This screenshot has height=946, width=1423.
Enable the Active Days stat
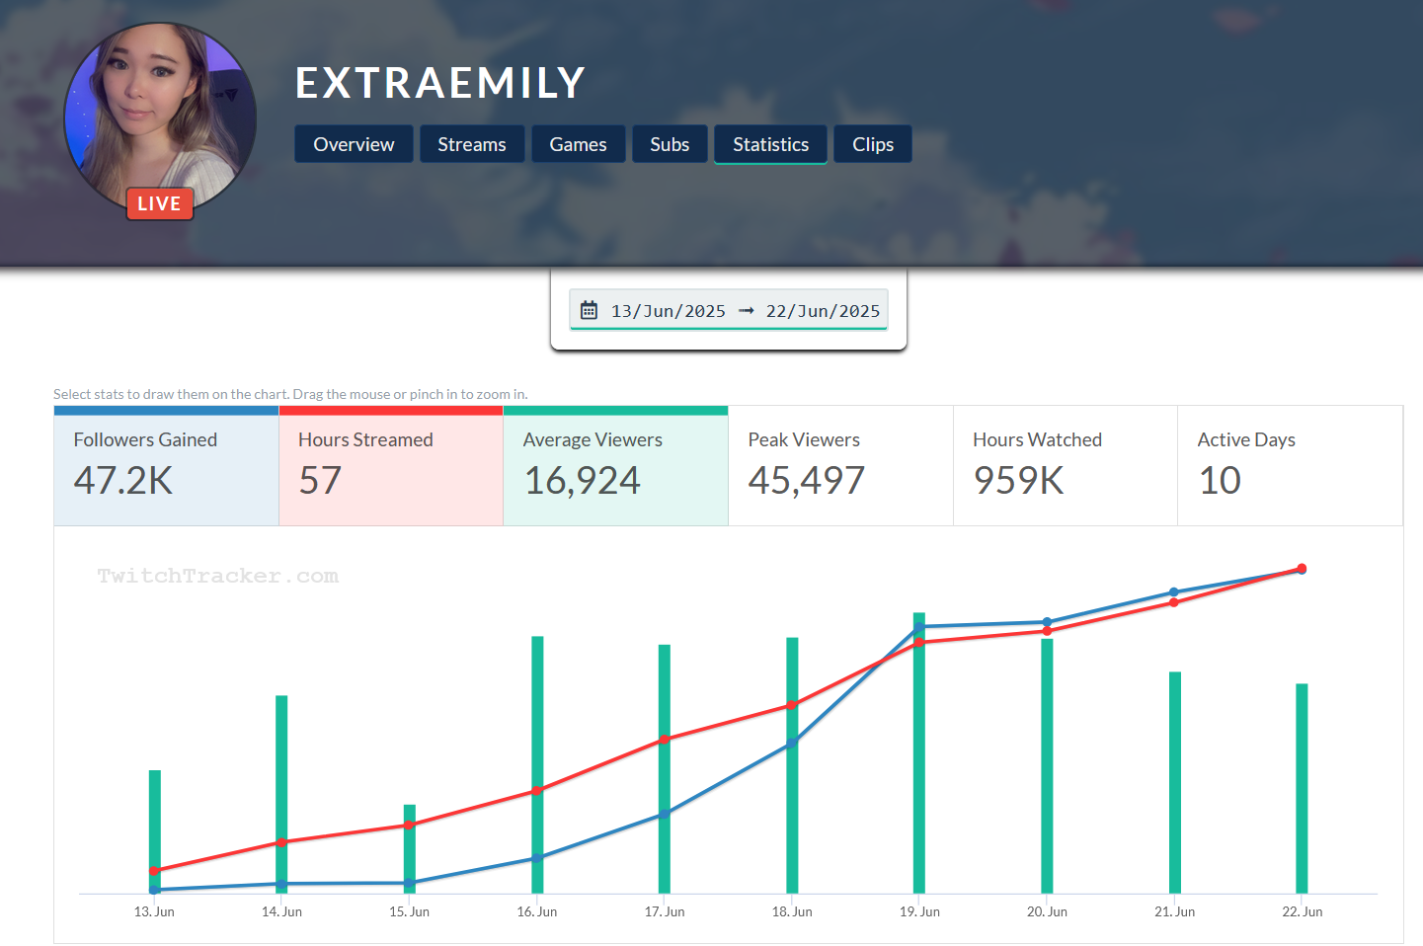click(x=1290, y=465)
